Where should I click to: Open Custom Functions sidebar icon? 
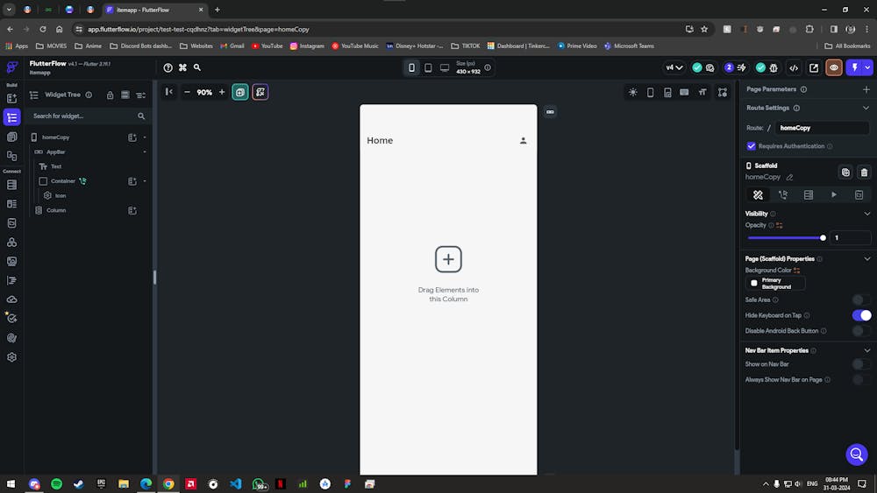pyautogui.click(x=11, y=280)
